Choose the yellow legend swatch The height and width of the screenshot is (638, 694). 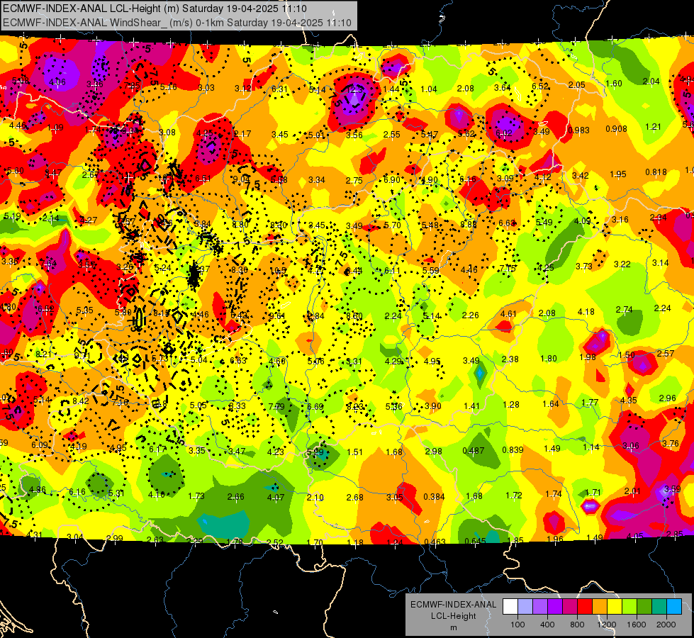pyautogui.click(x=615, y=607)
